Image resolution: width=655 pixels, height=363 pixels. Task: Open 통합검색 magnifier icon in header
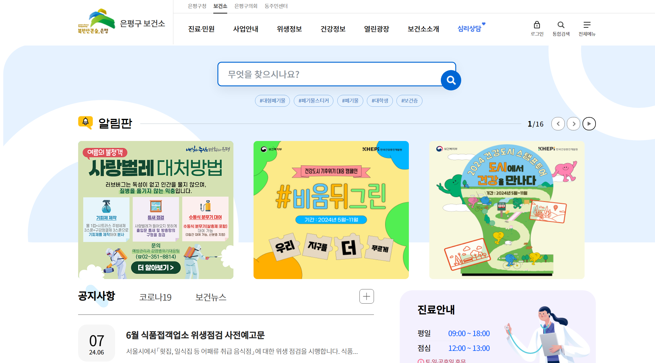click(561, 25)
